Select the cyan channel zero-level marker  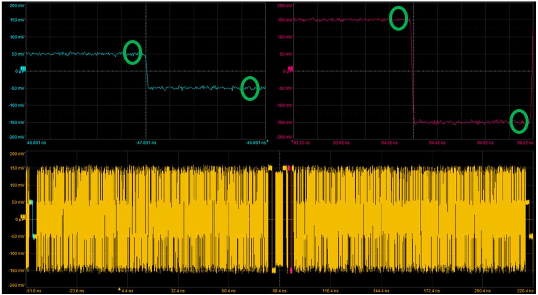23,68
